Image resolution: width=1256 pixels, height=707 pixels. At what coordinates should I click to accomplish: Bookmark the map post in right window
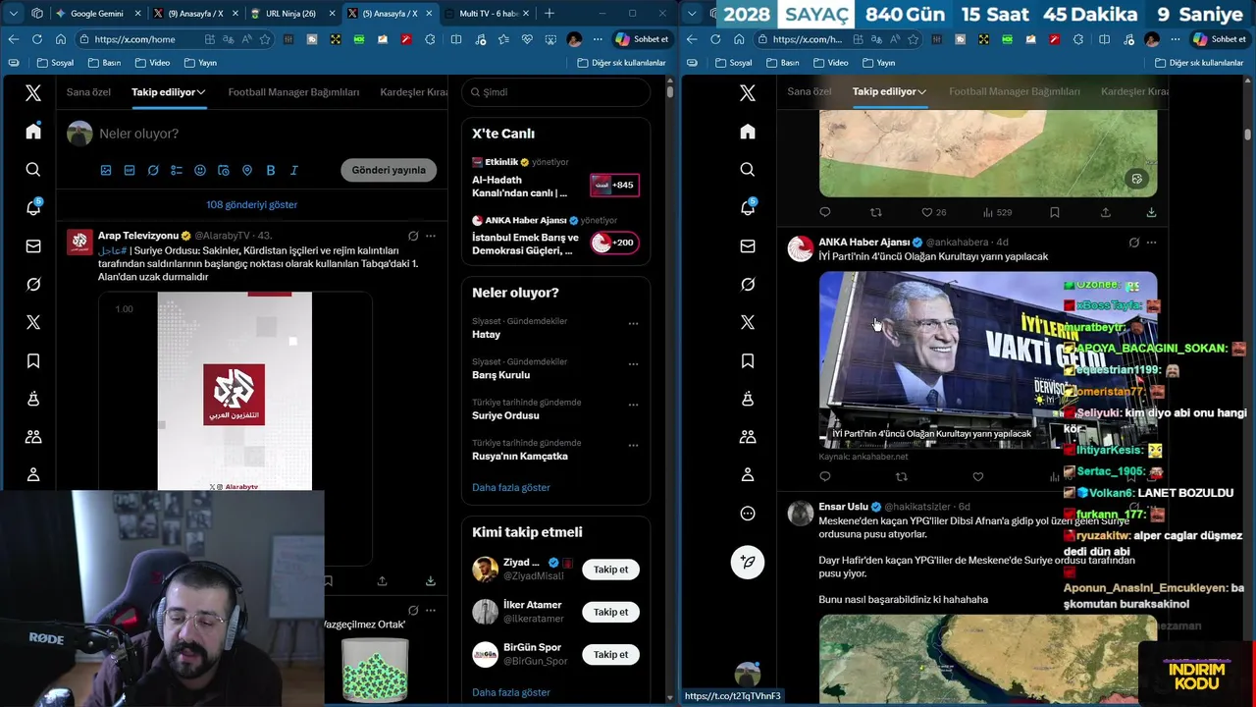click(x=1055, y=212)
